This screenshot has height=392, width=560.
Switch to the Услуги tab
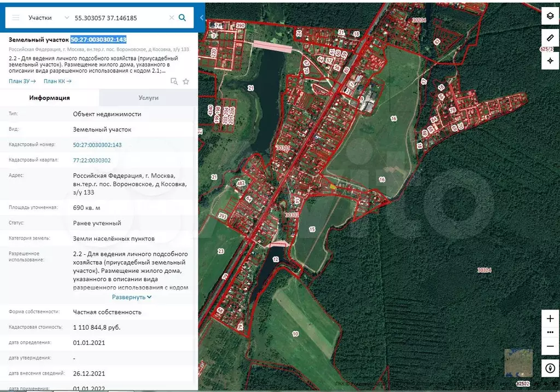tap(148, 98)
